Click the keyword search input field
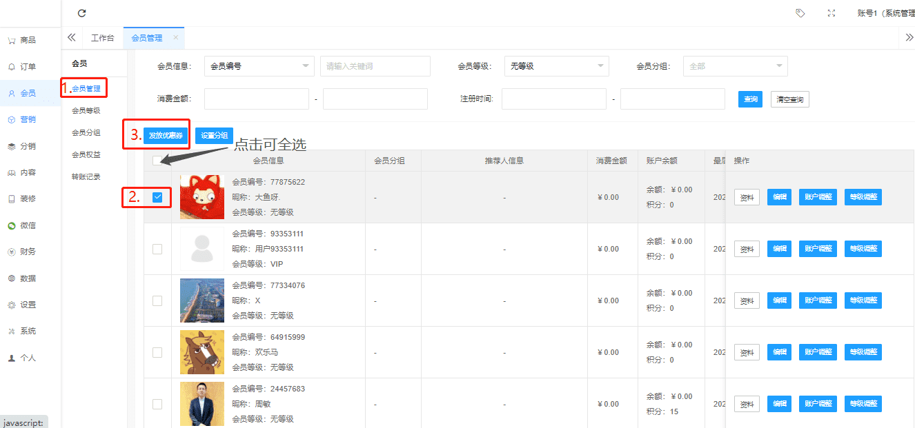Viewport: 915px width, 428px height. point(375,66)
